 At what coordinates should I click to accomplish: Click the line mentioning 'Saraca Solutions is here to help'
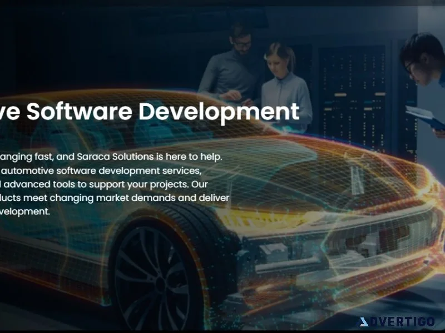[x=111, y=157]
